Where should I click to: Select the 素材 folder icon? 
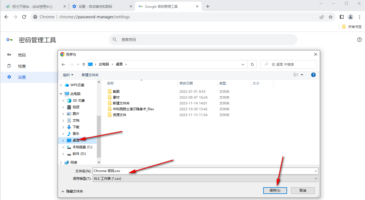point(110,97)
